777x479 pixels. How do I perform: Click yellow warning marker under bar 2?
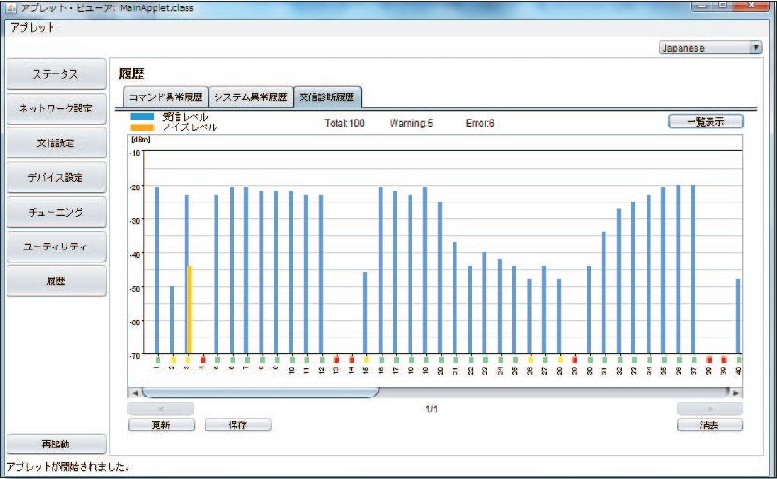coord(172,359)
